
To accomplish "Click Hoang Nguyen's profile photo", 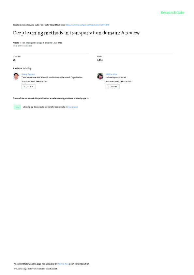I will coord(16,76).
